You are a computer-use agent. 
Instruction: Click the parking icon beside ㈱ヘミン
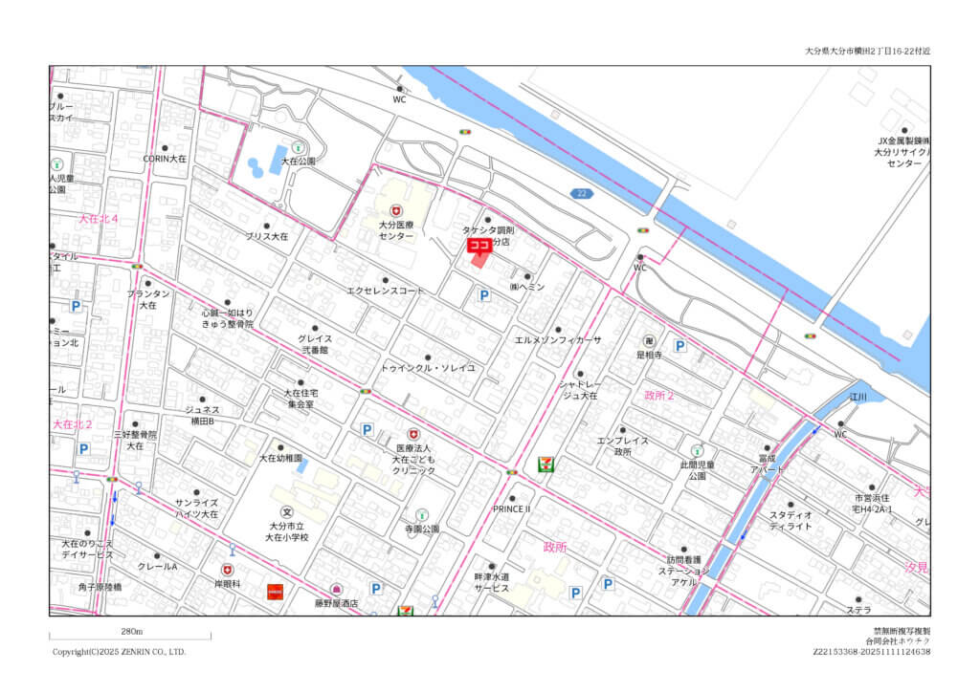484,296
